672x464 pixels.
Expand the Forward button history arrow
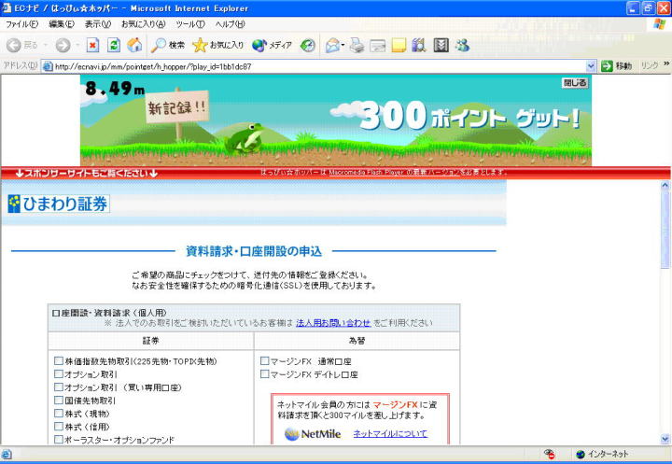pos(77,45)
